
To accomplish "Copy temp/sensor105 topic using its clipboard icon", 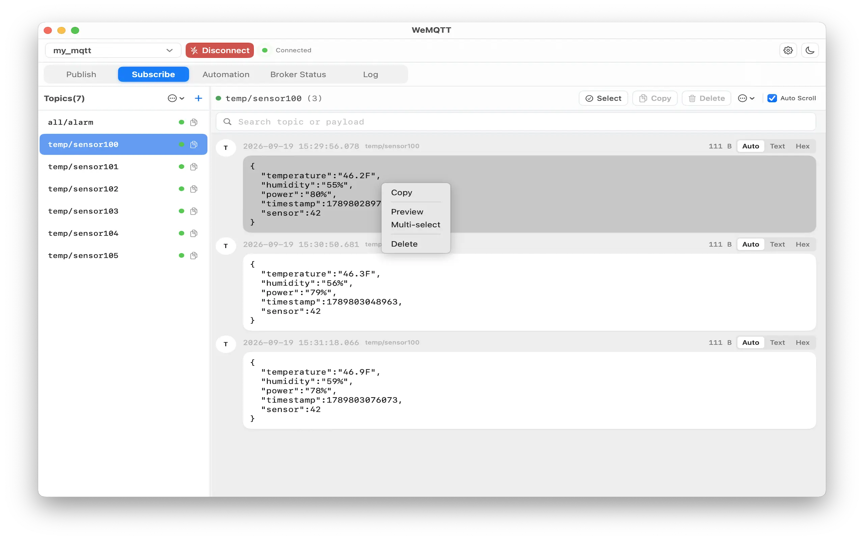I will point(194,256).
